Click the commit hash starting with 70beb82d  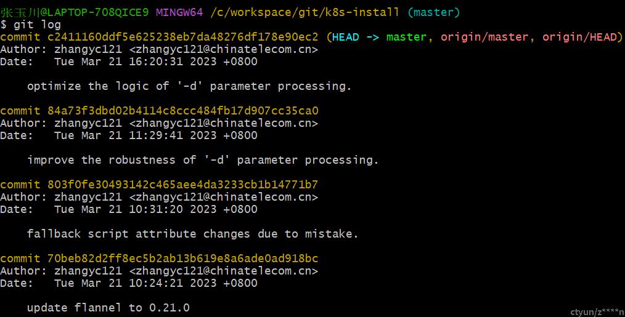pyautogui.click(x=183, y=259)
